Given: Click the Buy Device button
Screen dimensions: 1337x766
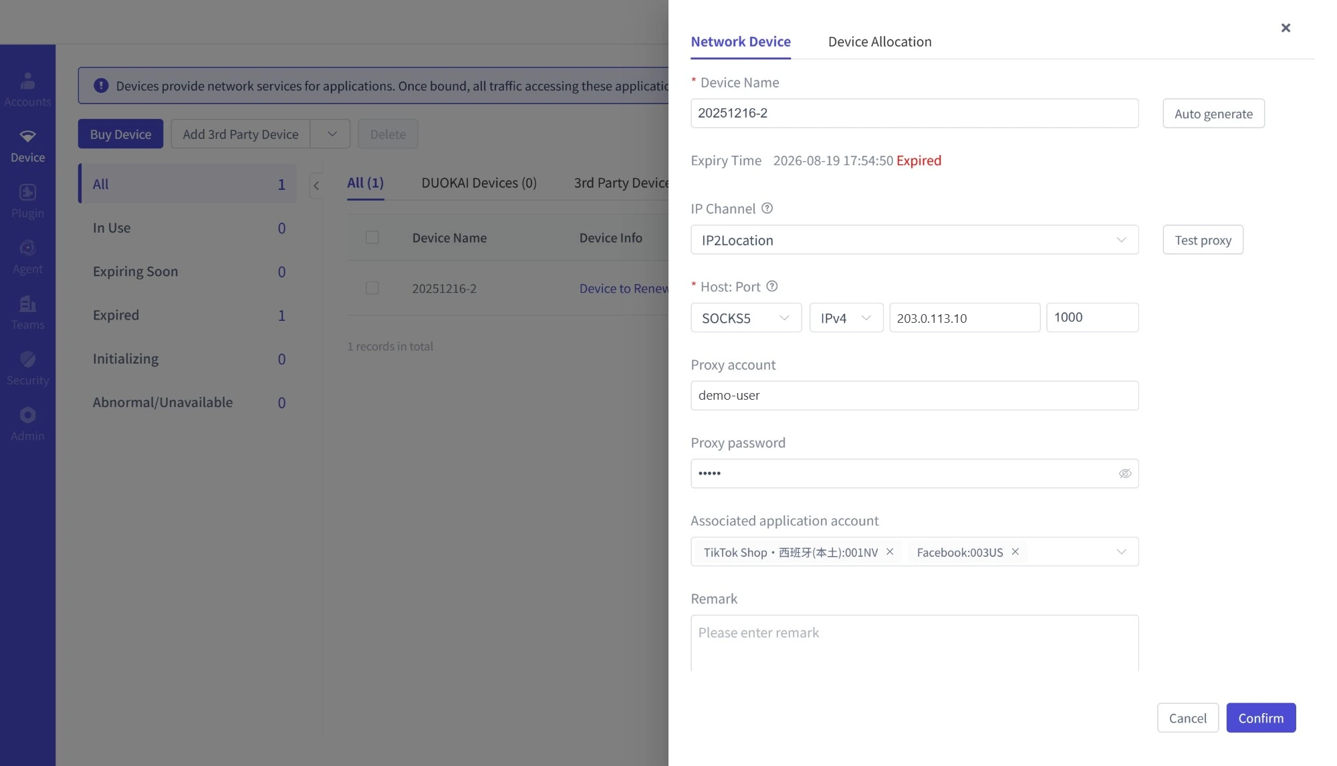Looking at the screenshot, I should coord(120,134).
